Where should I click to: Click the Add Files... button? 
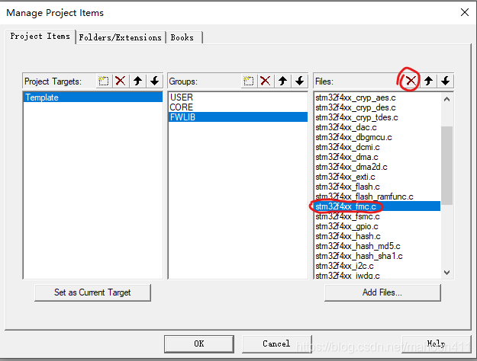[382, 292]
